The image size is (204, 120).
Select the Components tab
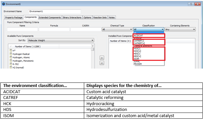pyautogui.click(x=30, y=17)
